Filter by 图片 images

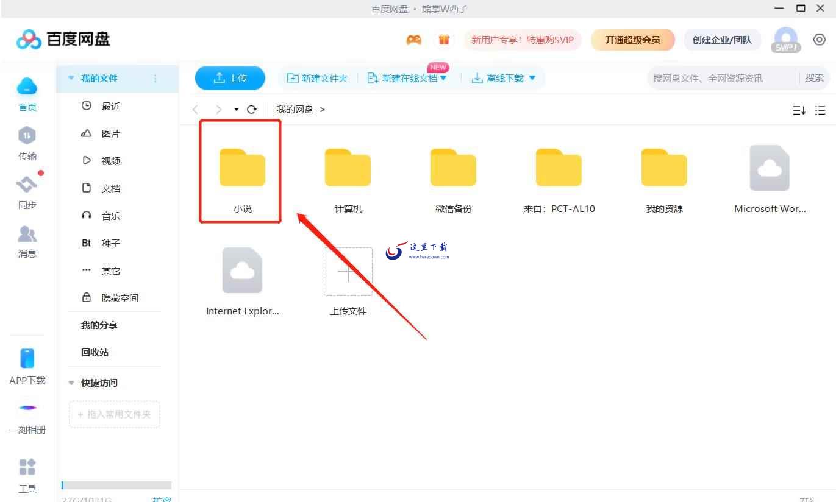(110, 133)
